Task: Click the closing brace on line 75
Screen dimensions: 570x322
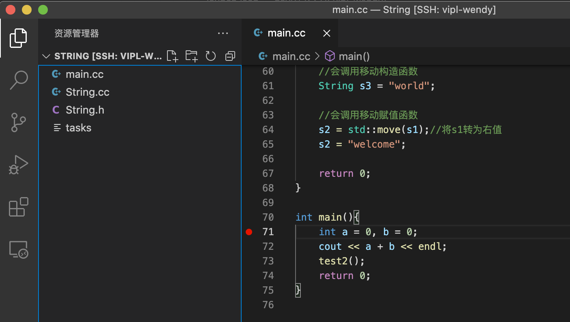Action: point(298,290)
